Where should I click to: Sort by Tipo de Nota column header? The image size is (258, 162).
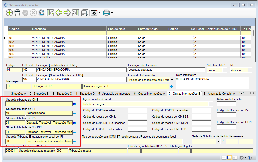[121, 29]
